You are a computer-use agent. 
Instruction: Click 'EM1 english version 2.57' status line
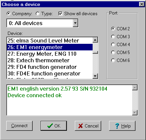pos(57,89)
